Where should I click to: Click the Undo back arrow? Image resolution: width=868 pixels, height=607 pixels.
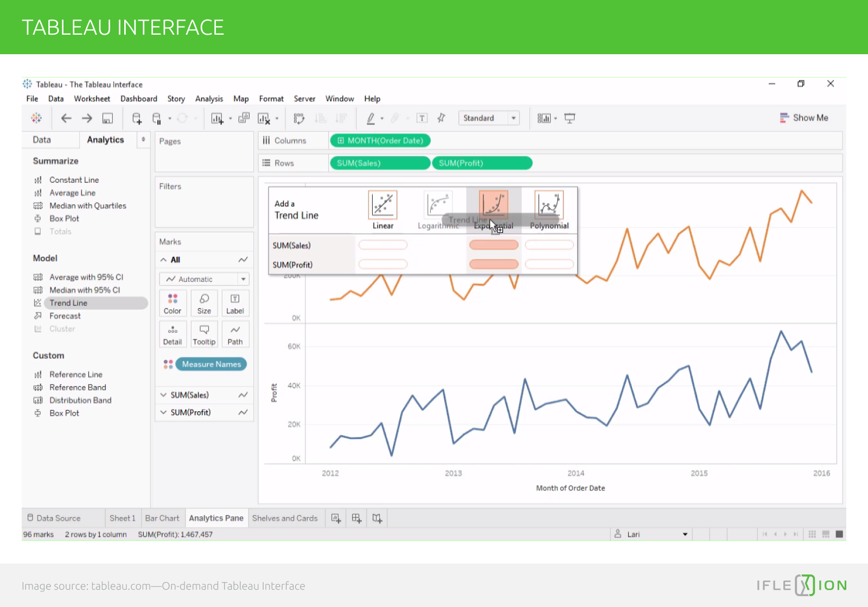click(x=66, y=118)
